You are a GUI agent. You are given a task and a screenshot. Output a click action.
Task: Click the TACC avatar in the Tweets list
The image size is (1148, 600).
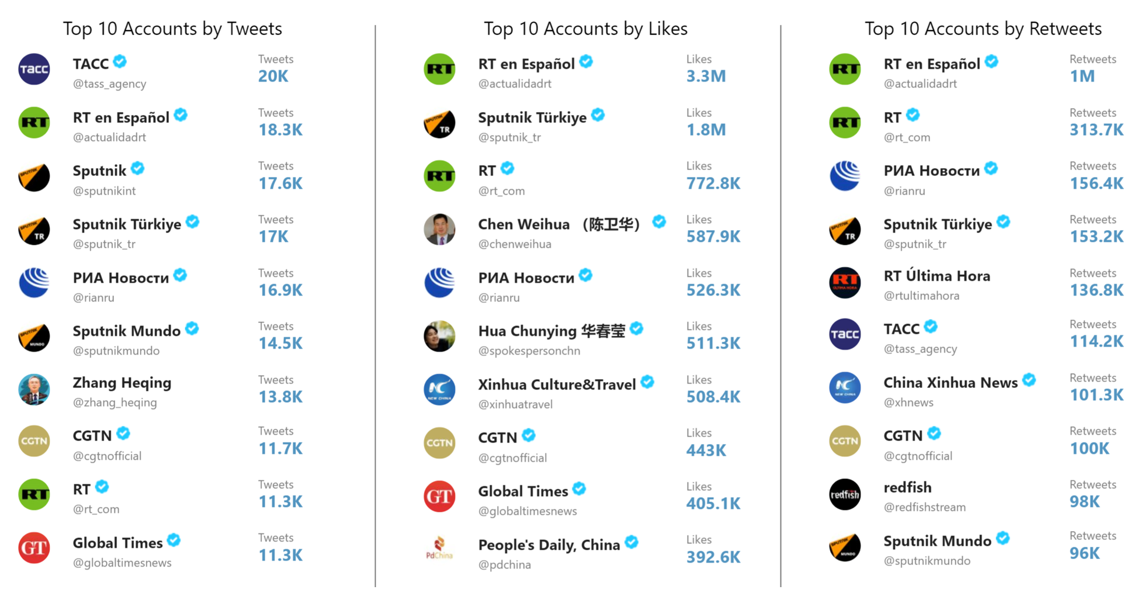[x=34, y=70]
